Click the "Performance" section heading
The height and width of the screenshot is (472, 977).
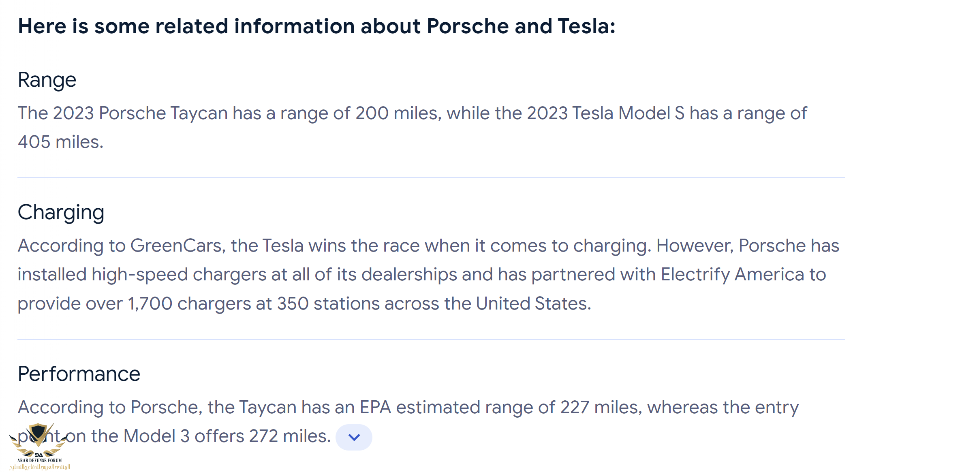coord(79,374)
